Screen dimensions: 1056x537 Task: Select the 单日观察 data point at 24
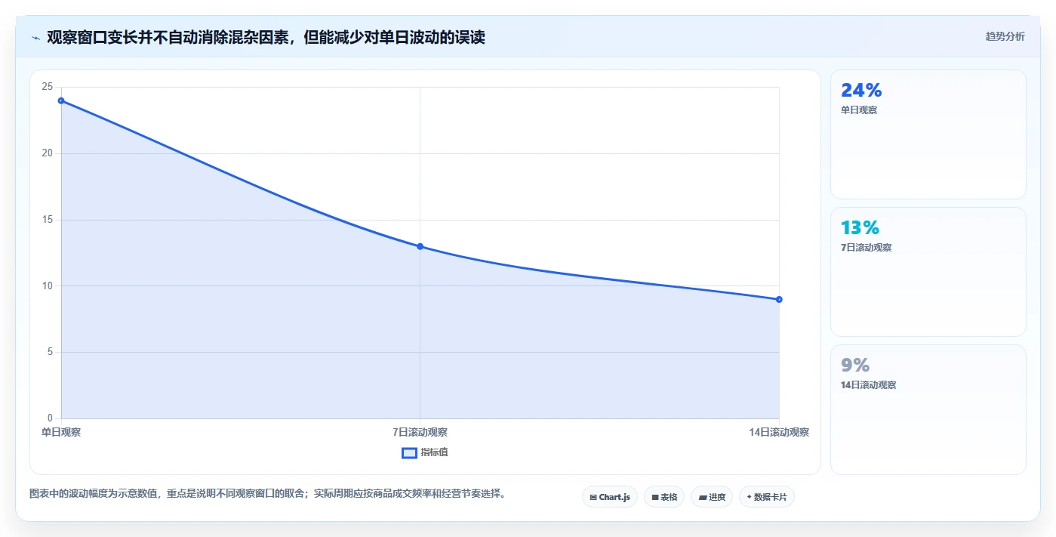(x=61, y=100)
